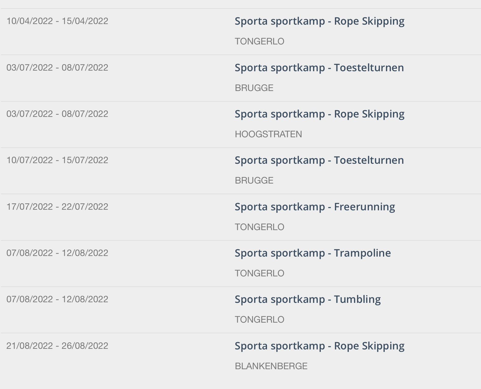
Task: Click the BLANKENBERGE location text
Action: [271, 366]
